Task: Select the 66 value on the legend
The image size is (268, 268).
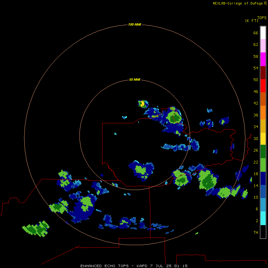Action: coord(256,33)
